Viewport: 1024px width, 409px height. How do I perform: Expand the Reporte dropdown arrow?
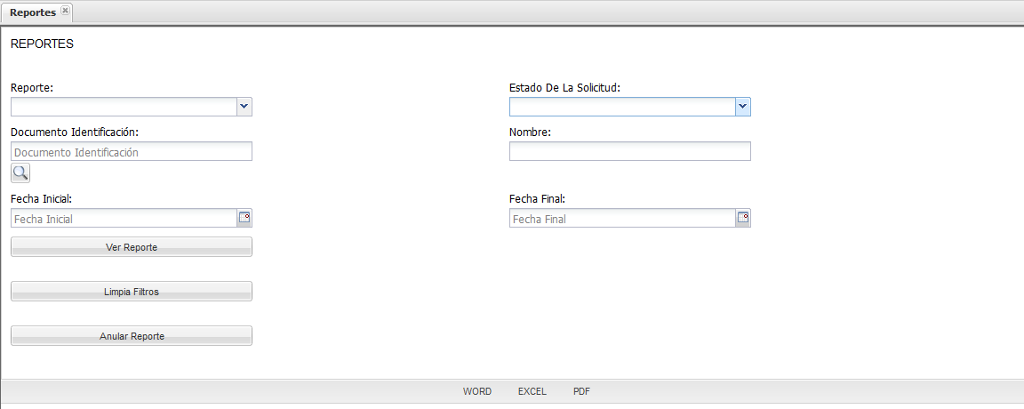point(244,107)
